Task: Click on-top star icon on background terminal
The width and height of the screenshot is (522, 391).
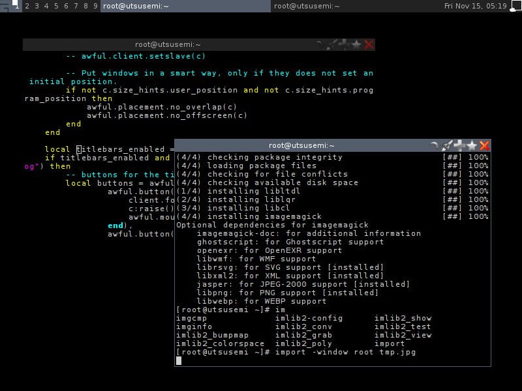Action: coord(357,44)
